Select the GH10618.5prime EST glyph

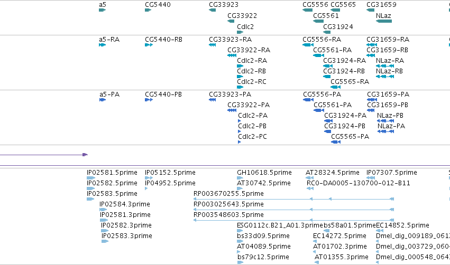[x=240, y=178]
